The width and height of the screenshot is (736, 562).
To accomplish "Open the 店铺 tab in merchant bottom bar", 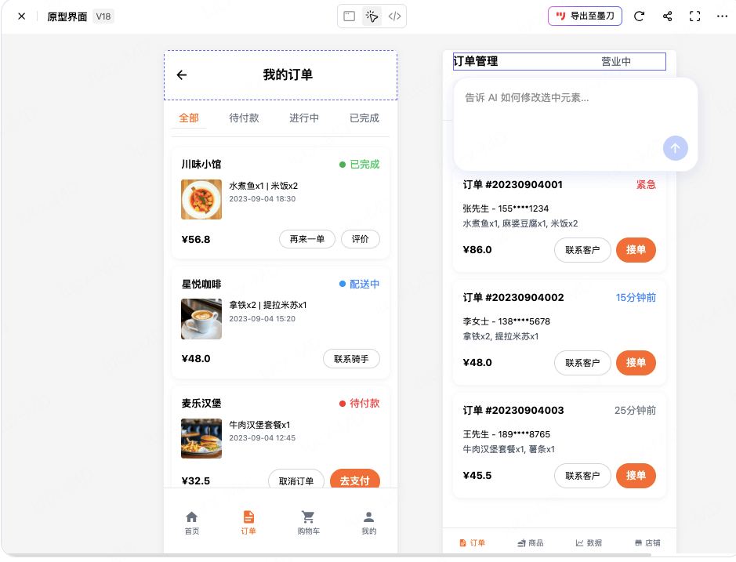I will pos(647,542).
